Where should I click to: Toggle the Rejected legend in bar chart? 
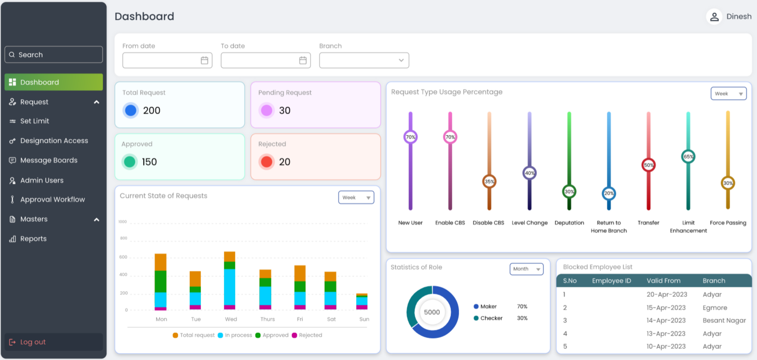[x=307, y=335]
